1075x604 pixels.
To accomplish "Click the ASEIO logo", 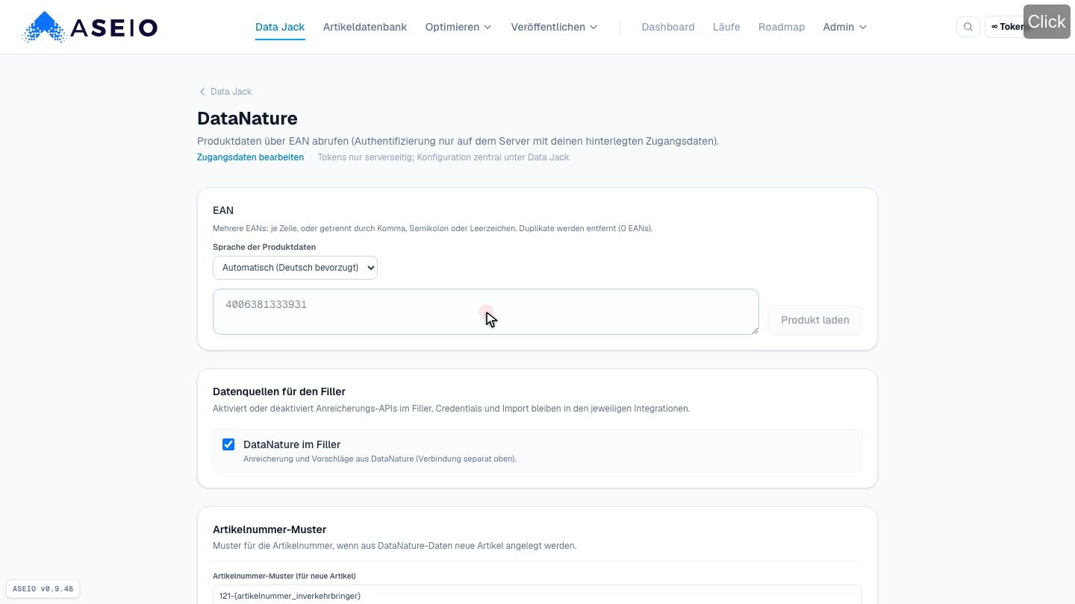I will pos(90,27).
